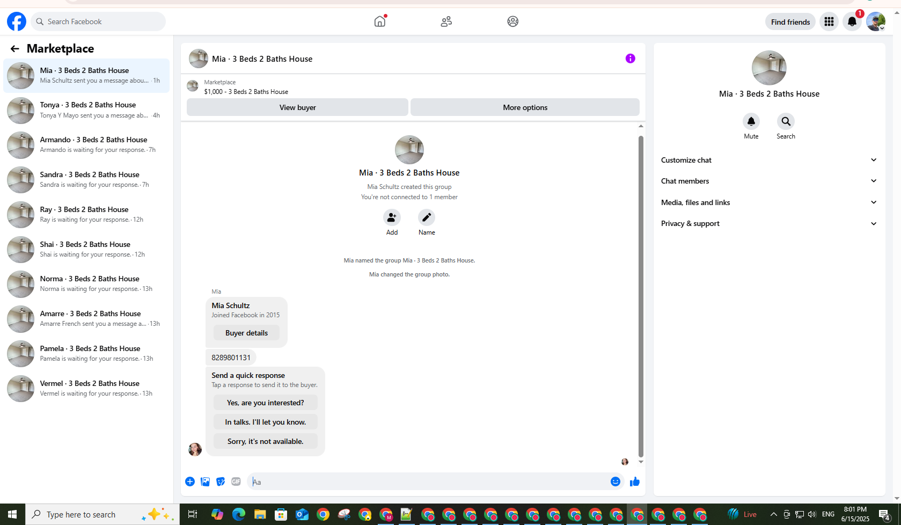
Task: Click the sender avatar beside quick responses
Action: pos(195,449)
